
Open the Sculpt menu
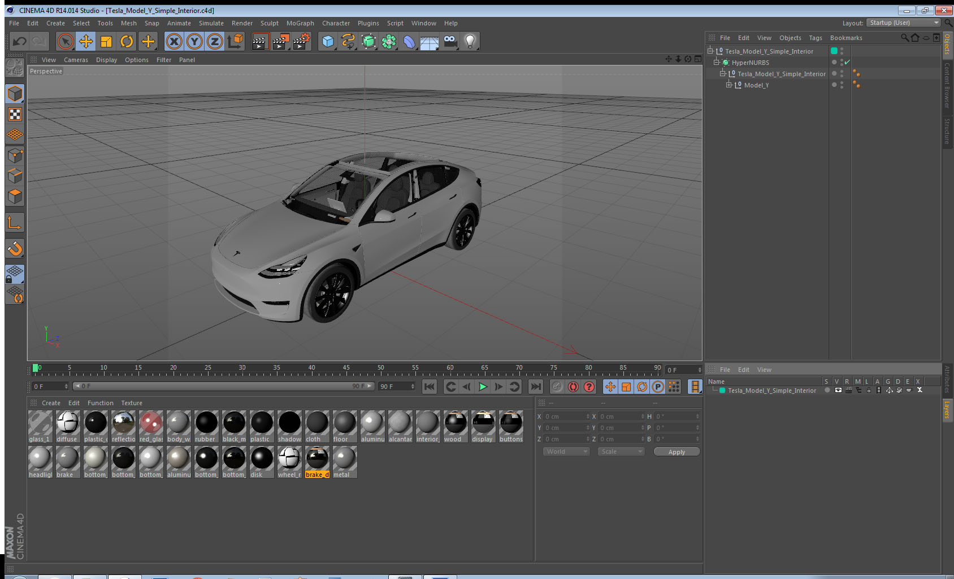(x=269, y=23)
